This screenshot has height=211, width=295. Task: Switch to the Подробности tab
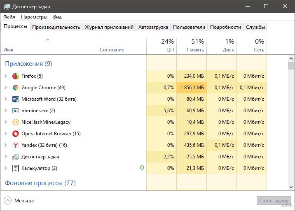(x=225, y=27)
